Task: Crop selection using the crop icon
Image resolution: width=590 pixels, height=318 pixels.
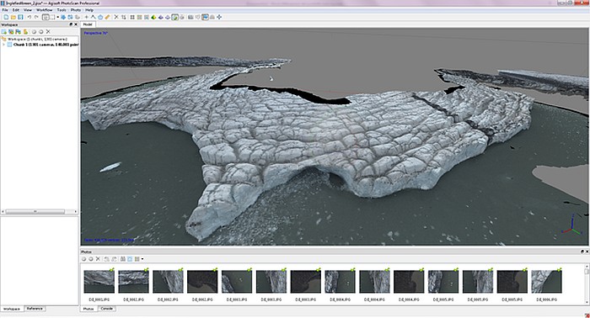Action: coord(123,17)
